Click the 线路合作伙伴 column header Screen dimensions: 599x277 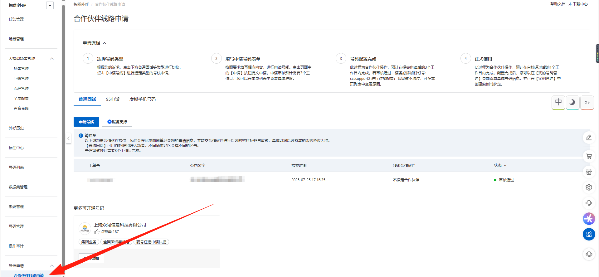404,165
